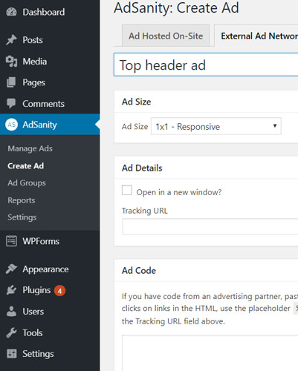Image resolution: width=298 pixels, height=371 pixels.
Task: Go to Manage Ads submenu link
Action: pos(30,148)
